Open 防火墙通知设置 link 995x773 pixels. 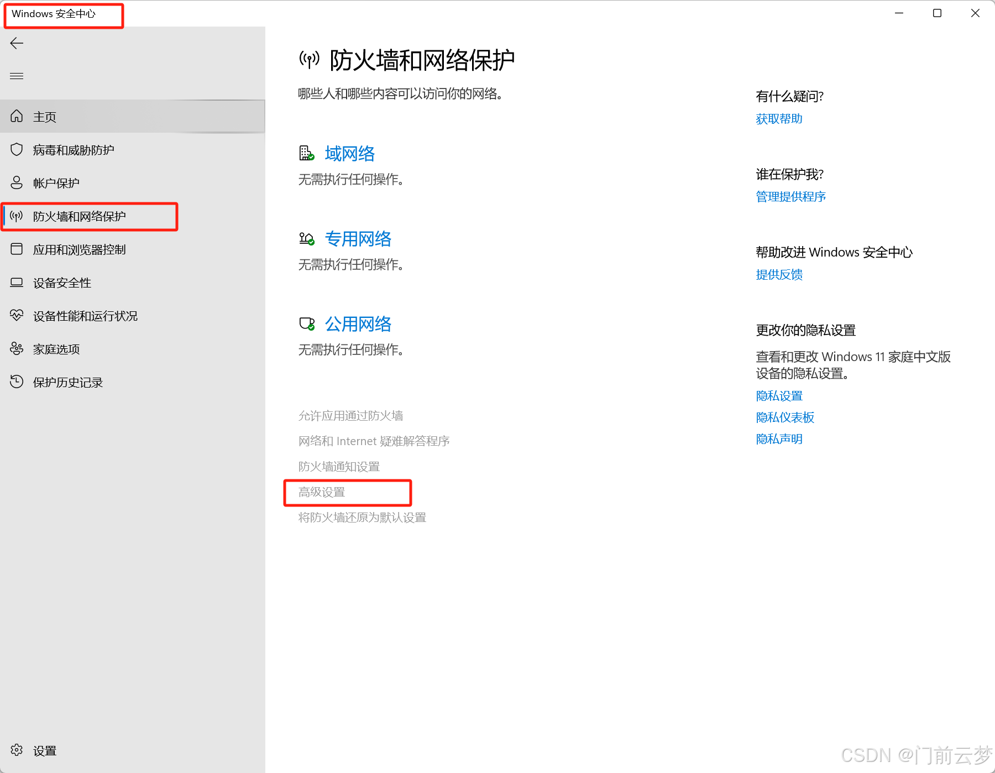[339, 467]
